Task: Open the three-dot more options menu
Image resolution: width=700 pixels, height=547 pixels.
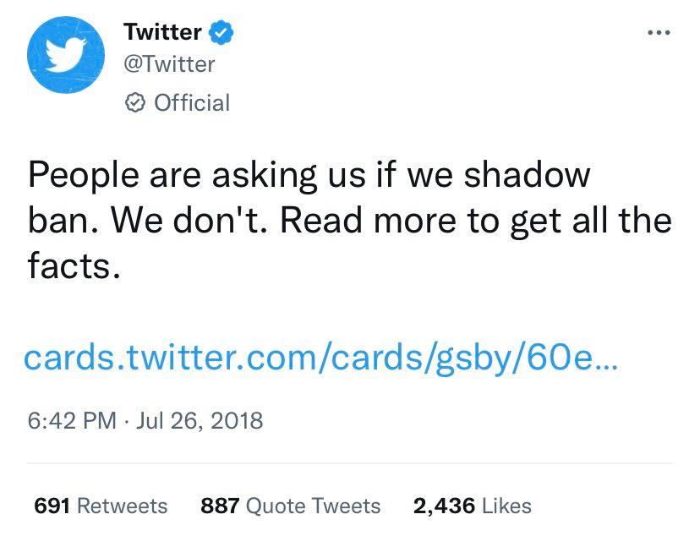Action: [x=659, y=32]
